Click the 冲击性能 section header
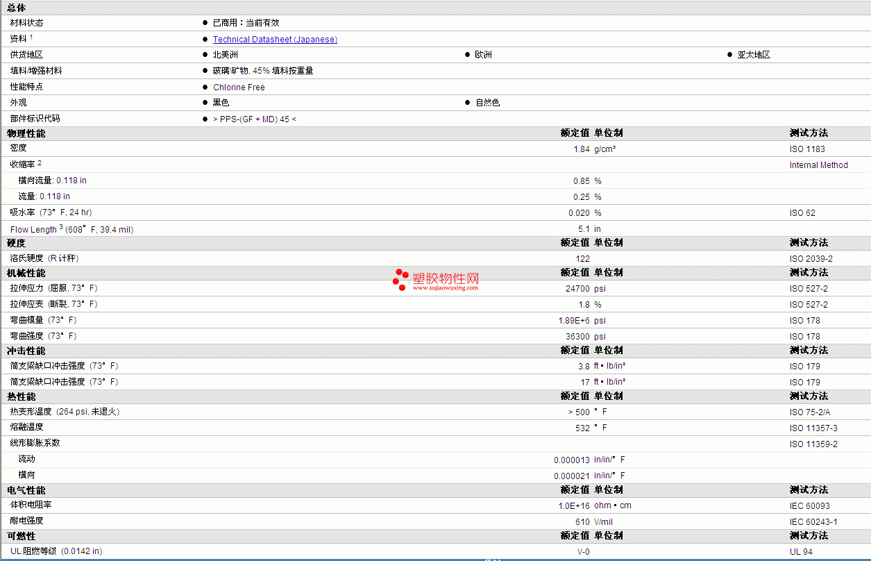Image resolution: width=871 pixels, height=561 pixels. tap(26, 351)
